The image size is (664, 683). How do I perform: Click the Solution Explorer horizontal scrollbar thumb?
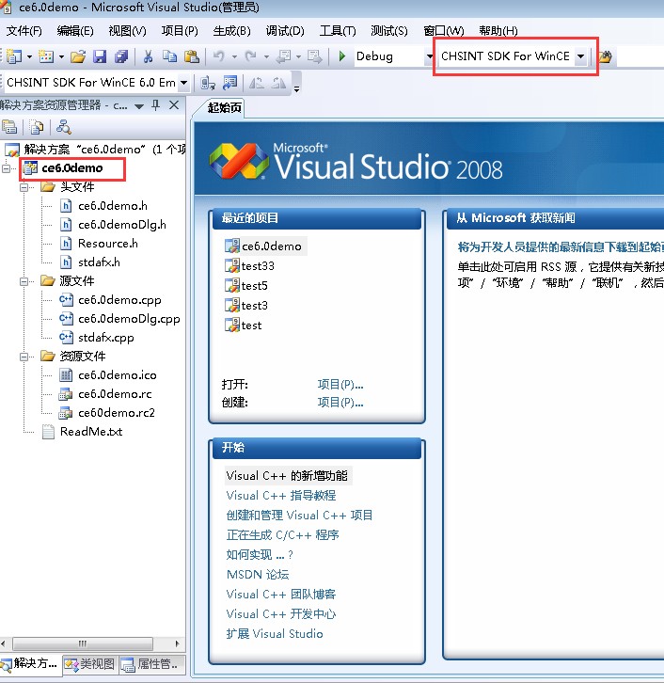click(x=83, y=643)
